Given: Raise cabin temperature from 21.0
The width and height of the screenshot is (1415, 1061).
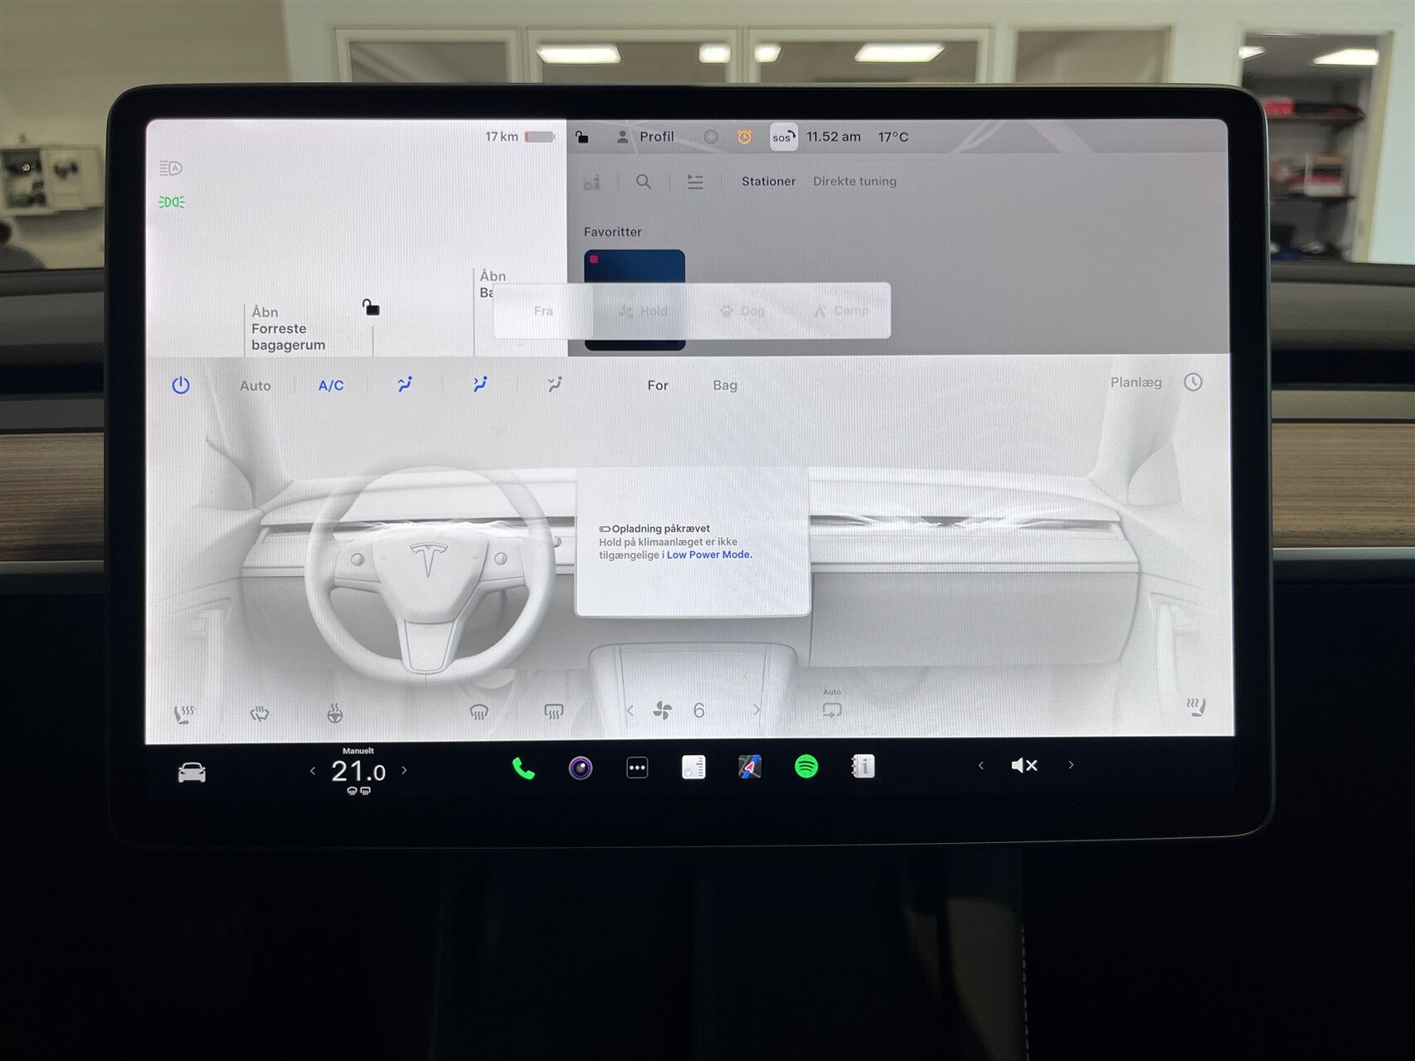Looking at the screenshot, I should coord(404,770).
